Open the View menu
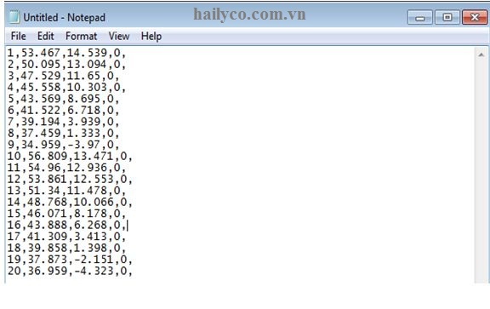Viewport: 490px width, 309px height. tap(119, 37)
